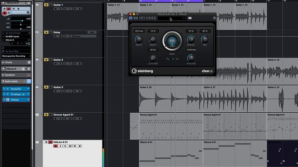Select the right waveform shape
Image resolution: width=298 pixels, height=167 pixels.
coord(177,59)
